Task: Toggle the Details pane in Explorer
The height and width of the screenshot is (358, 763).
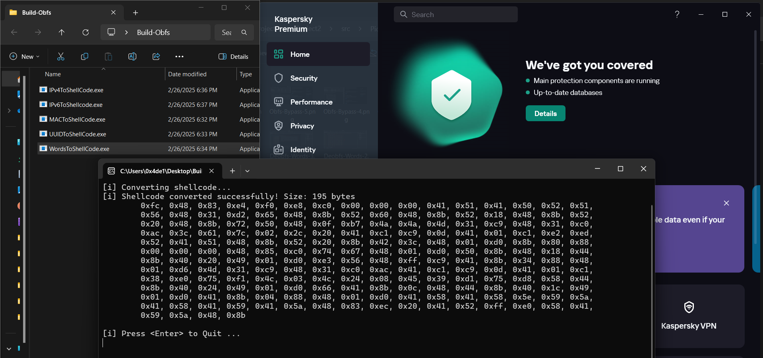Action: [234, 56]
